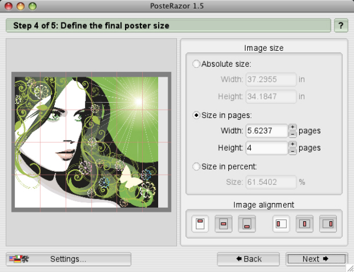Minimize the PosteRazor window

pyautogui.click(x=21, y=6)
